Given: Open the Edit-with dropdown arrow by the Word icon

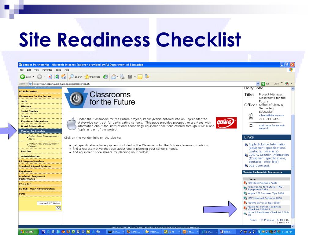Looking at the screenshot, I should [x=135, y=77].
